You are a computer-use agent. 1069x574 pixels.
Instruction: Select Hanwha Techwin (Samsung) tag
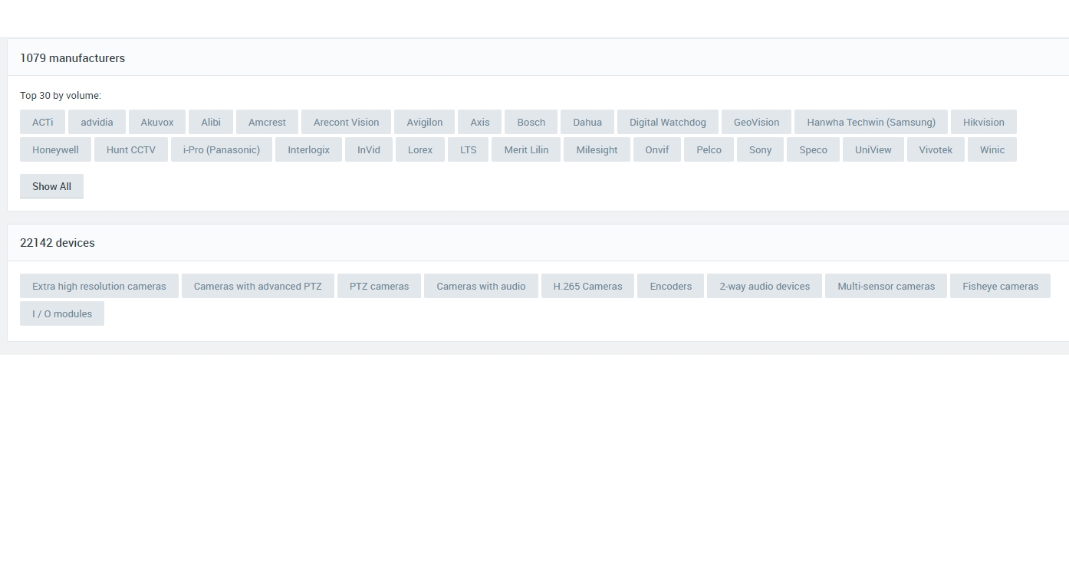pos(870,122)
